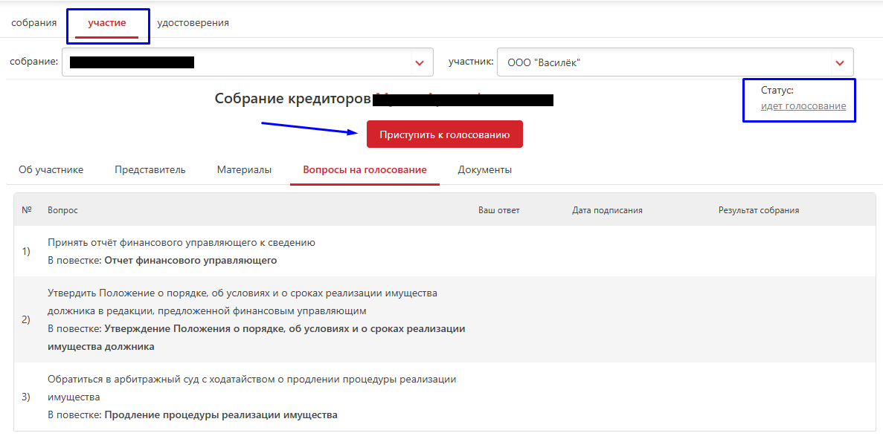Click the идет голосование status link
Screen dimensions: 883x436
click(803, 105)
